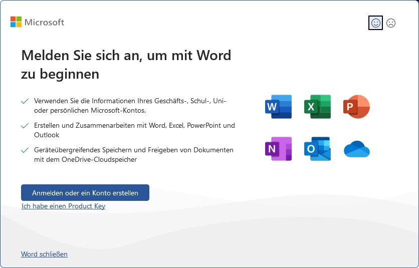The image size is (419, 268).
Task: Click the OneNote app icon
Action: [x=279, y=149]
